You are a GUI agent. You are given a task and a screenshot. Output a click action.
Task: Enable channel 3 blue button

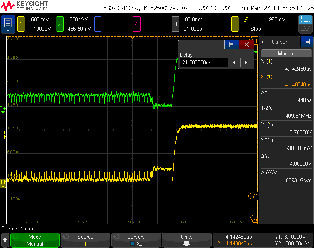click(x=98, y=24)
